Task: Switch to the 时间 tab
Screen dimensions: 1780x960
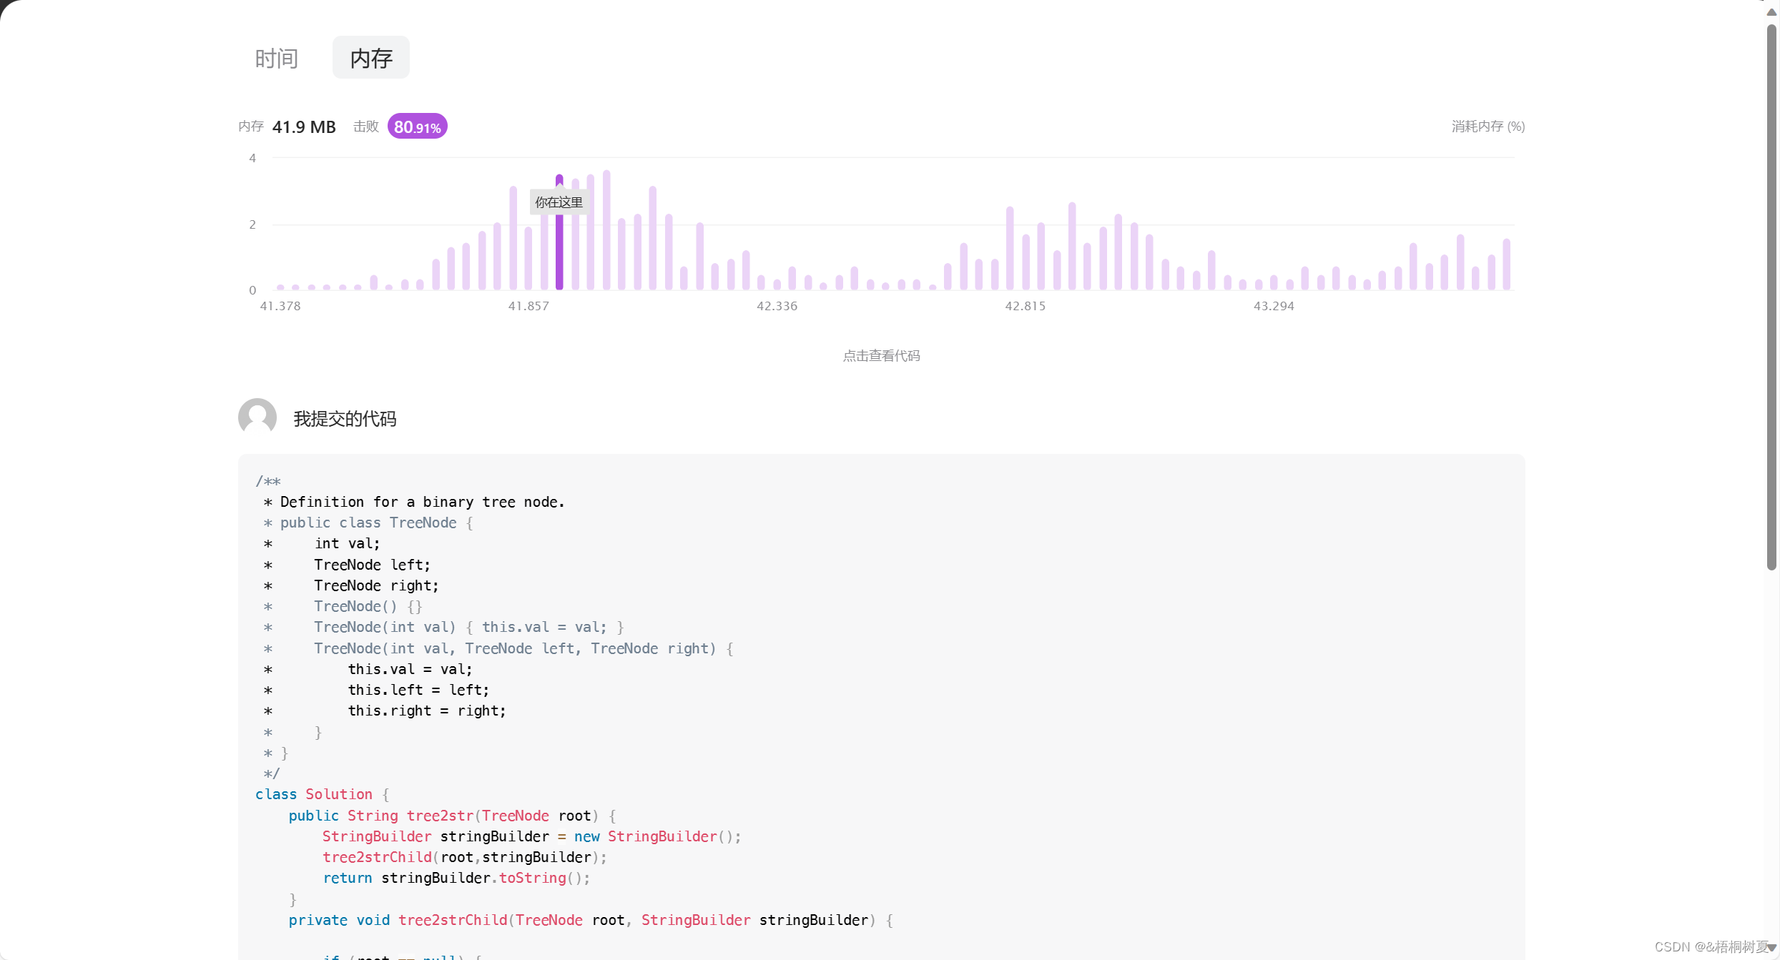Action: click(276, 58)
